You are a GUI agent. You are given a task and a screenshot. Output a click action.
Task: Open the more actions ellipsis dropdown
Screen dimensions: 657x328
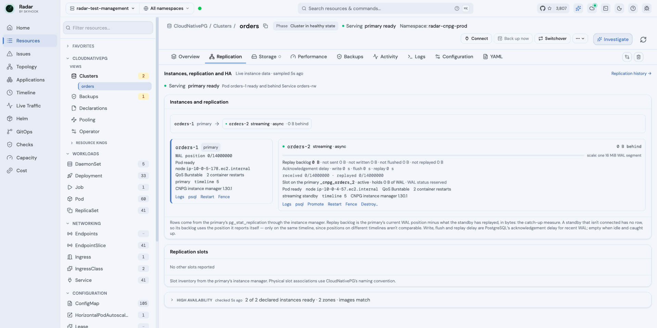coord(580,39)
